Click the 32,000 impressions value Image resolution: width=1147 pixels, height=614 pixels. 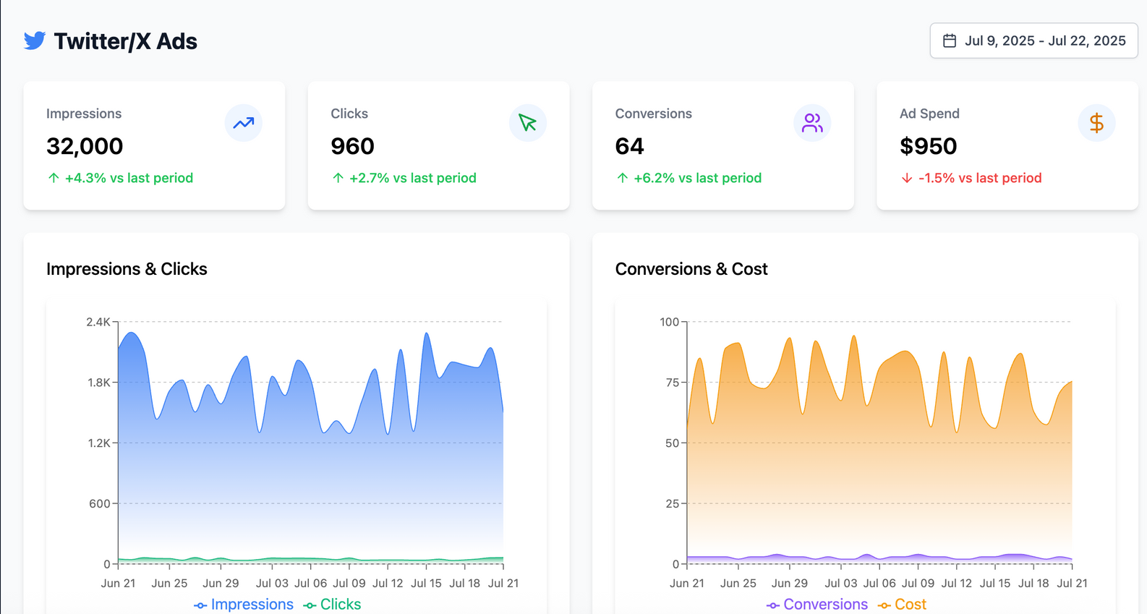tap(85, 146)
